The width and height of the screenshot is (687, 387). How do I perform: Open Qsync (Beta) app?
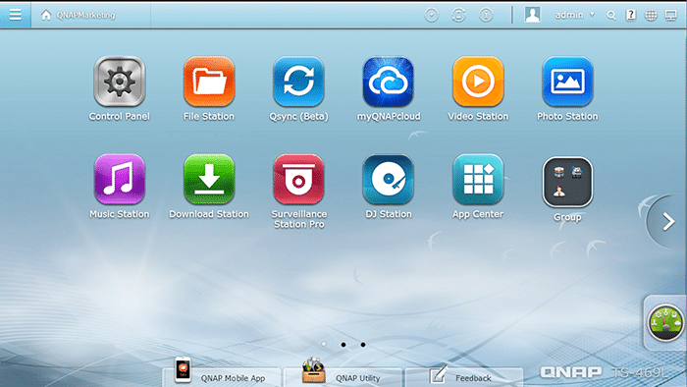298,82
